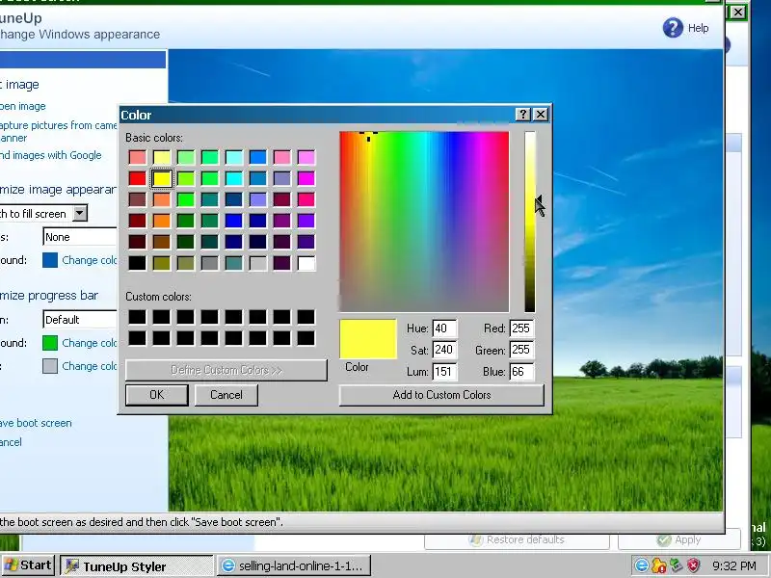The image size is (771, 578).
Task: Switch to TuneUp Styler taskbar button
Action: pos(136,565)
